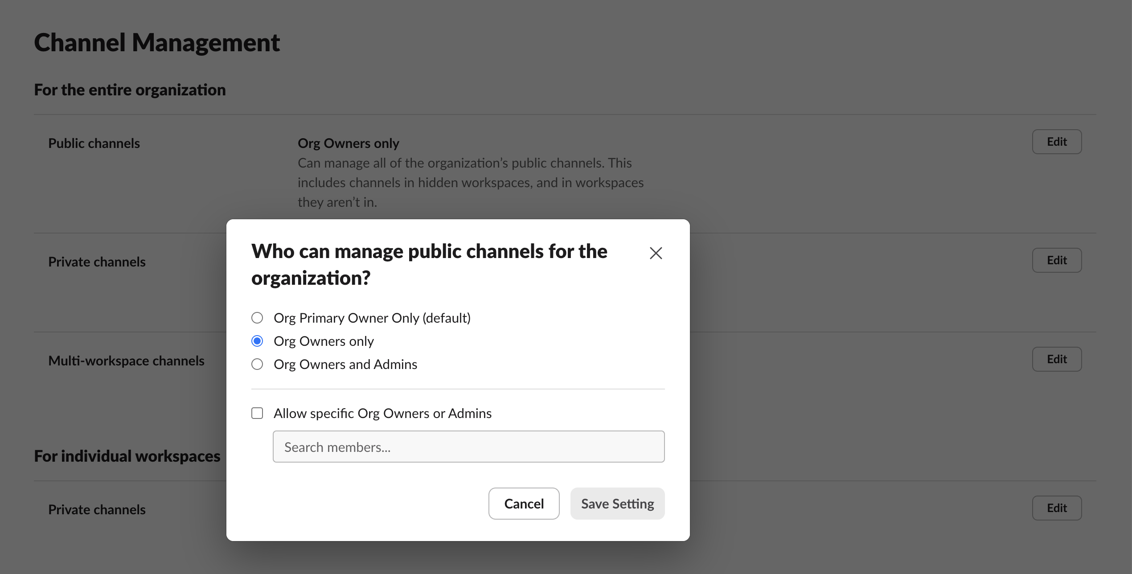Pick Org Owners and Admins radio option

pyautogui.click(x=257, y=364)
